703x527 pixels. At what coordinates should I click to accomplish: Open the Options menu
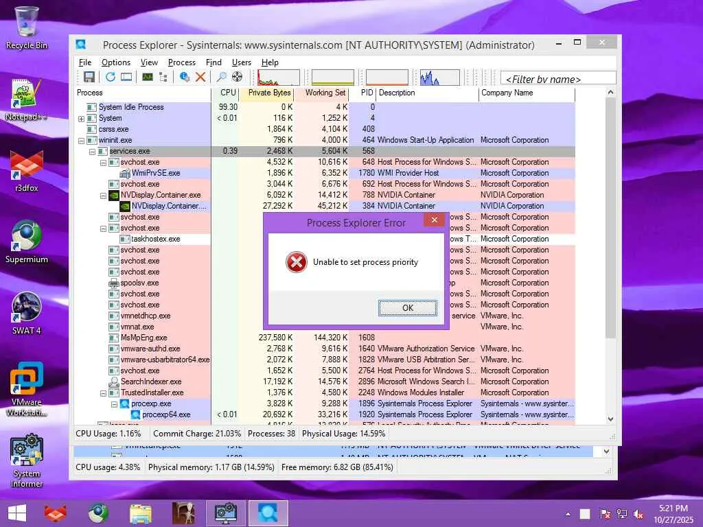tap(115, 62)
